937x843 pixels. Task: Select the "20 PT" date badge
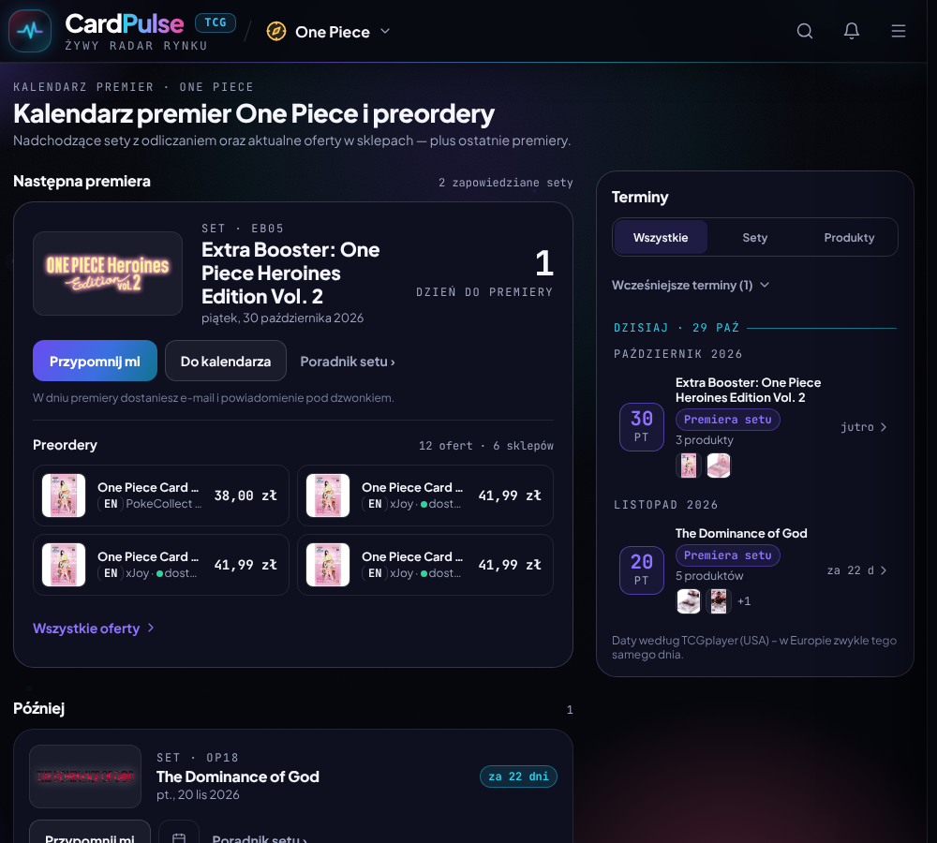click(x=642, y=570)
